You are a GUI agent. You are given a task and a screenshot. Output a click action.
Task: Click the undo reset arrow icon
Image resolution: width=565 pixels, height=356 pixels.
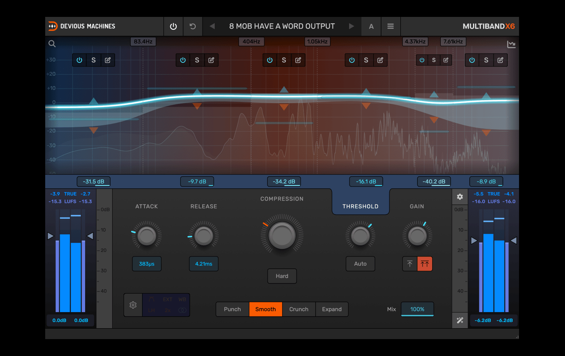click(x=193, y=27)
